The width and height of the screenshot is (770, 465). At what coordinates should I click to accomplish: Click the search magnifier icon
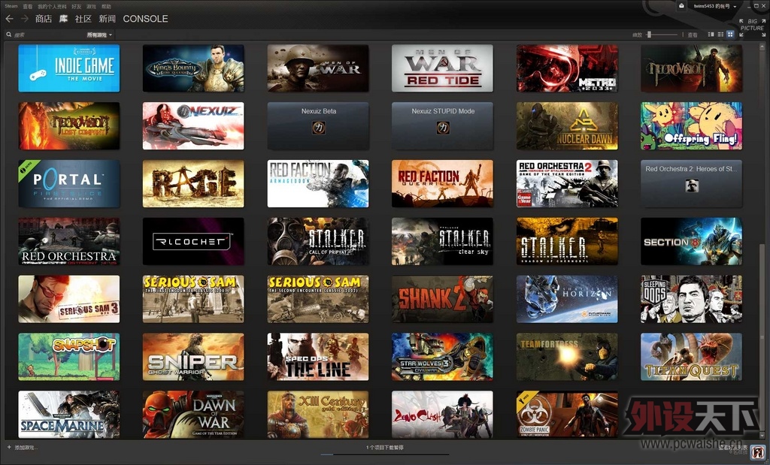[9, 35]
